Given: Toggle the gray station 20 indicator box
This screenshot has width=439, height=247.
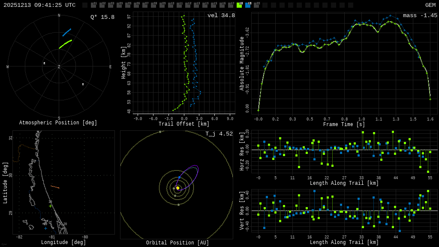Looking at the screenshot, I should click(256, 5).
